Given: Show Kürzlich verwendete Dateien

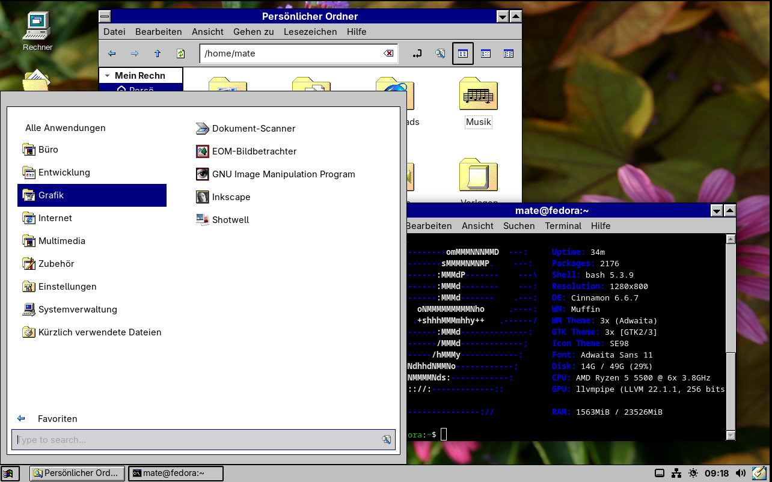Looking at the screenshot, I should pyautogui.click(x=92, y=332).
